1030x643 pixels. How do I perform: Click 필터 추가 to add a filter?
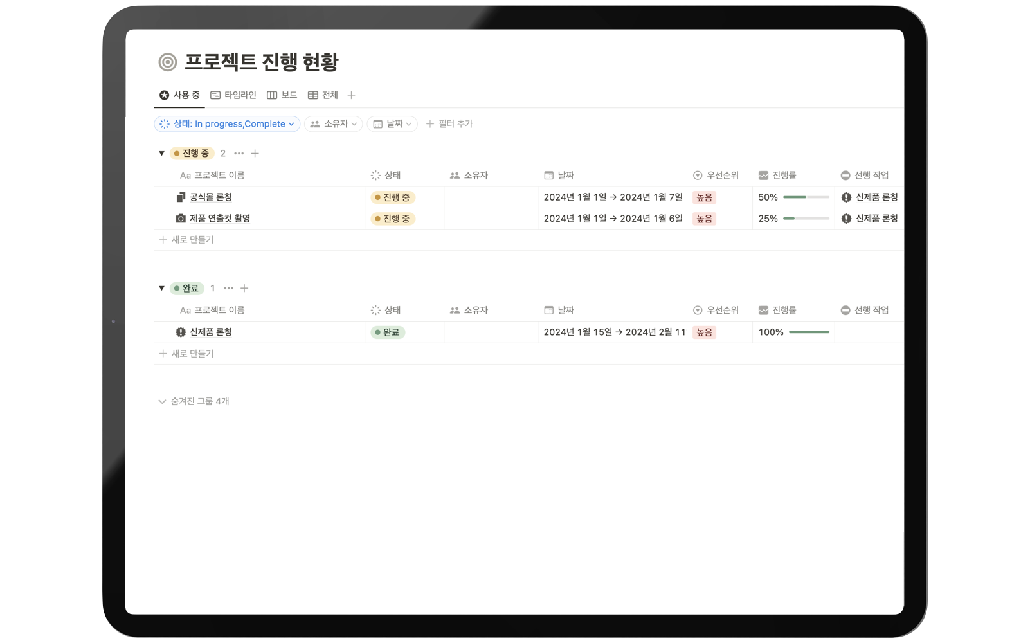click(450, 123)
